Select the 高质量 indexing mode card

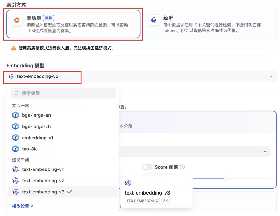pyautogui.click(x=73, y=24)
